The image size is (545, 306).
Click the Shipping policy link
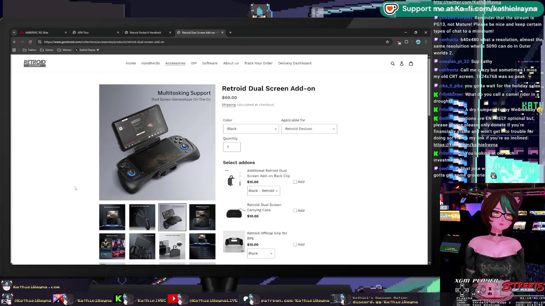click(x=229, y=105)
